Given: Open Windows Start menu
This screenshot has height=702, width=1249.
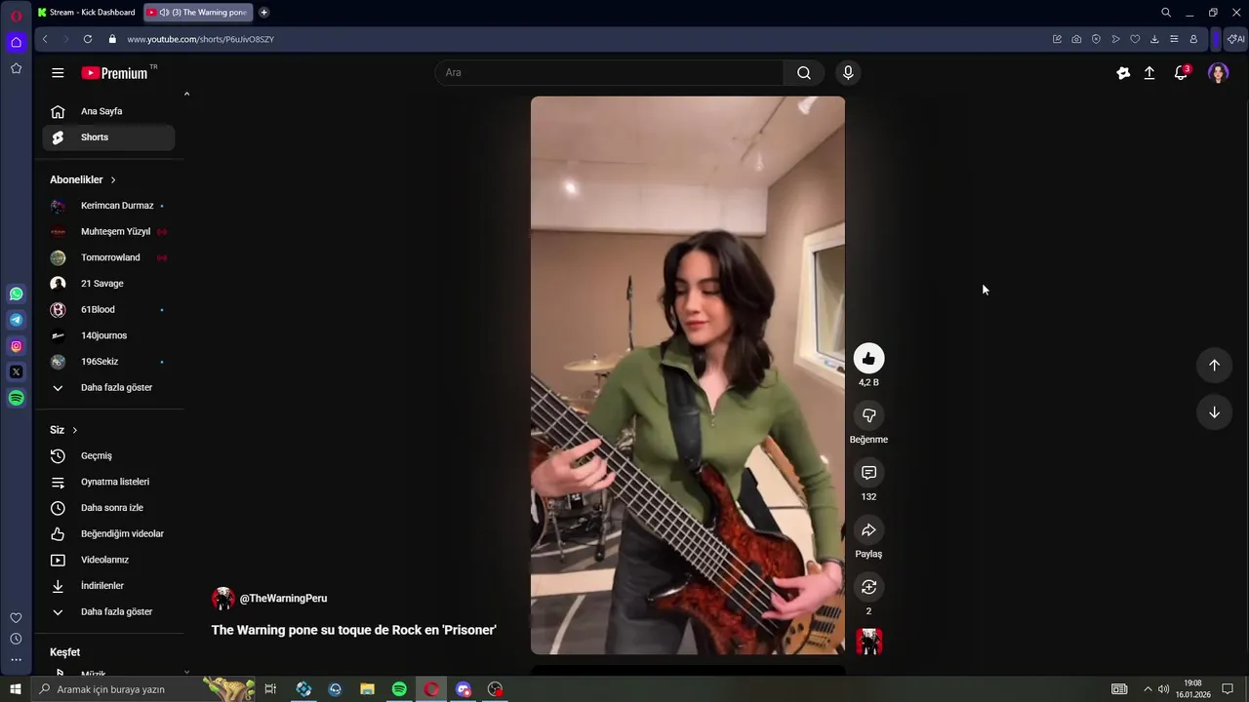Looking at the screenshot, I should [15, 689].
